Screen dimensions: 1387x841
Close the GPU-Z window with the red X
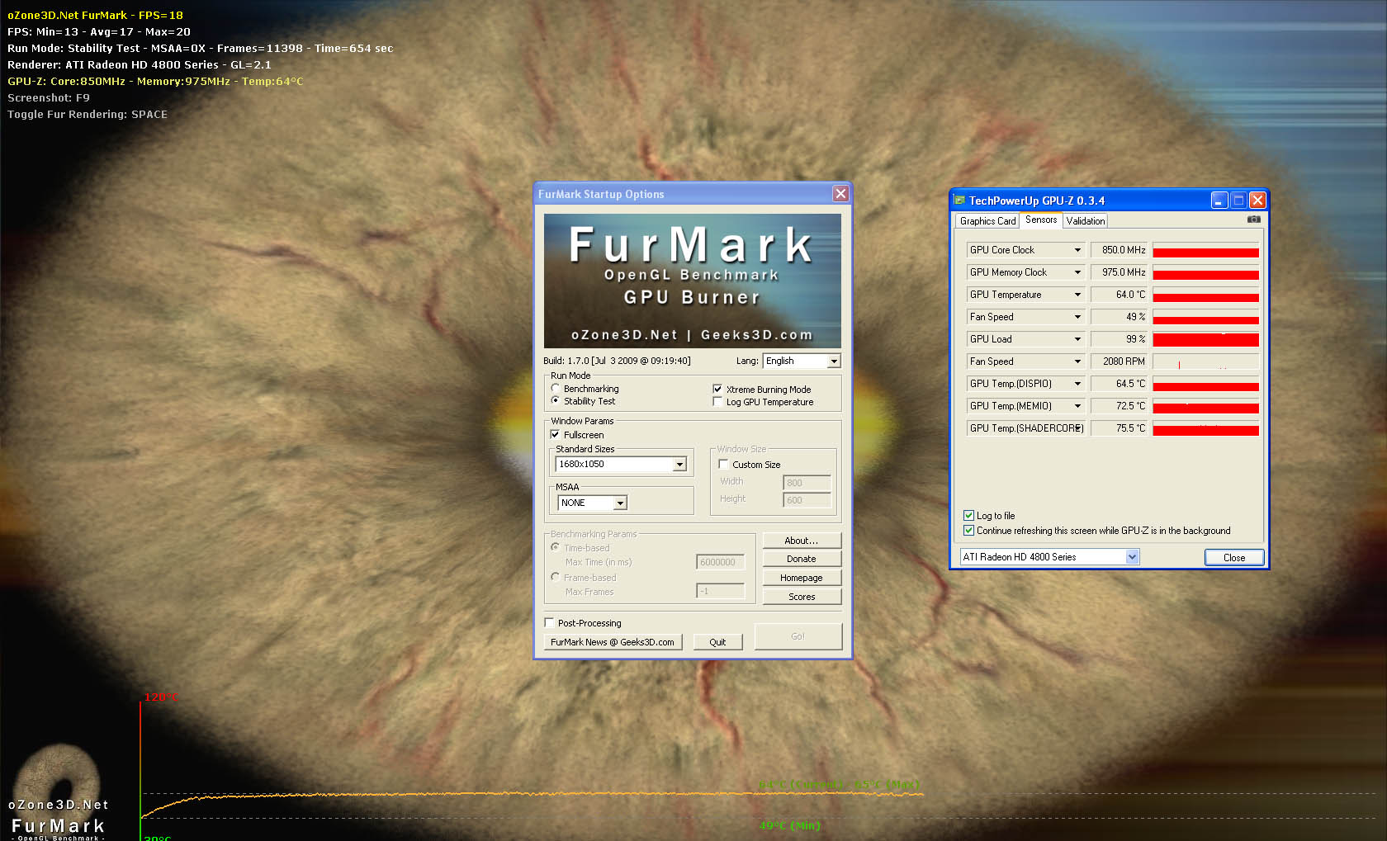(x=1257, y=201)
